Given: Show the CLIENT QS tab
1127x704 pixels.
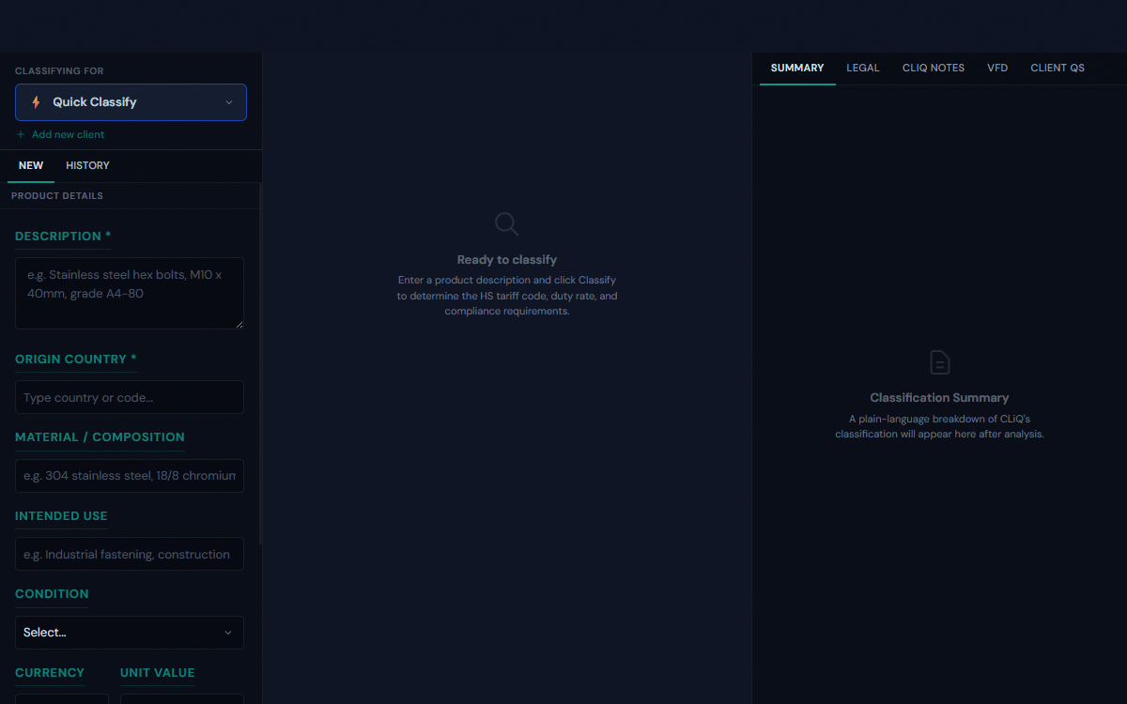Looking at the screenshot, I should click(x=1057, y=68).
